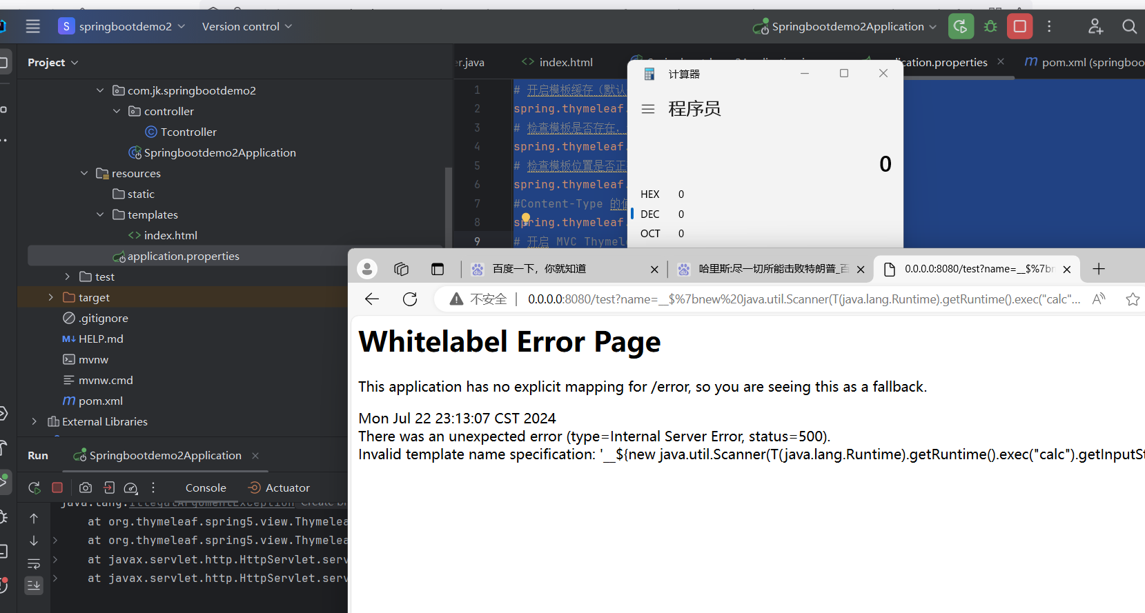This screenshot has height=613, width=1145.
Task: Open the Springbootdemo2Application run configuration dropdown
Action: pyautogui.click(x=845, y=27)
